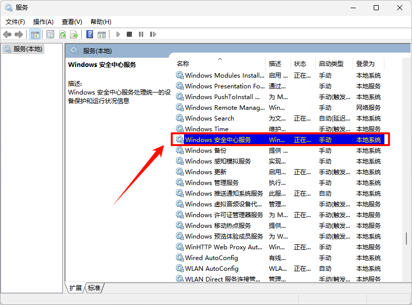412x305 pixels.
Task: Maximize the 服务 window
Action: 376,8
